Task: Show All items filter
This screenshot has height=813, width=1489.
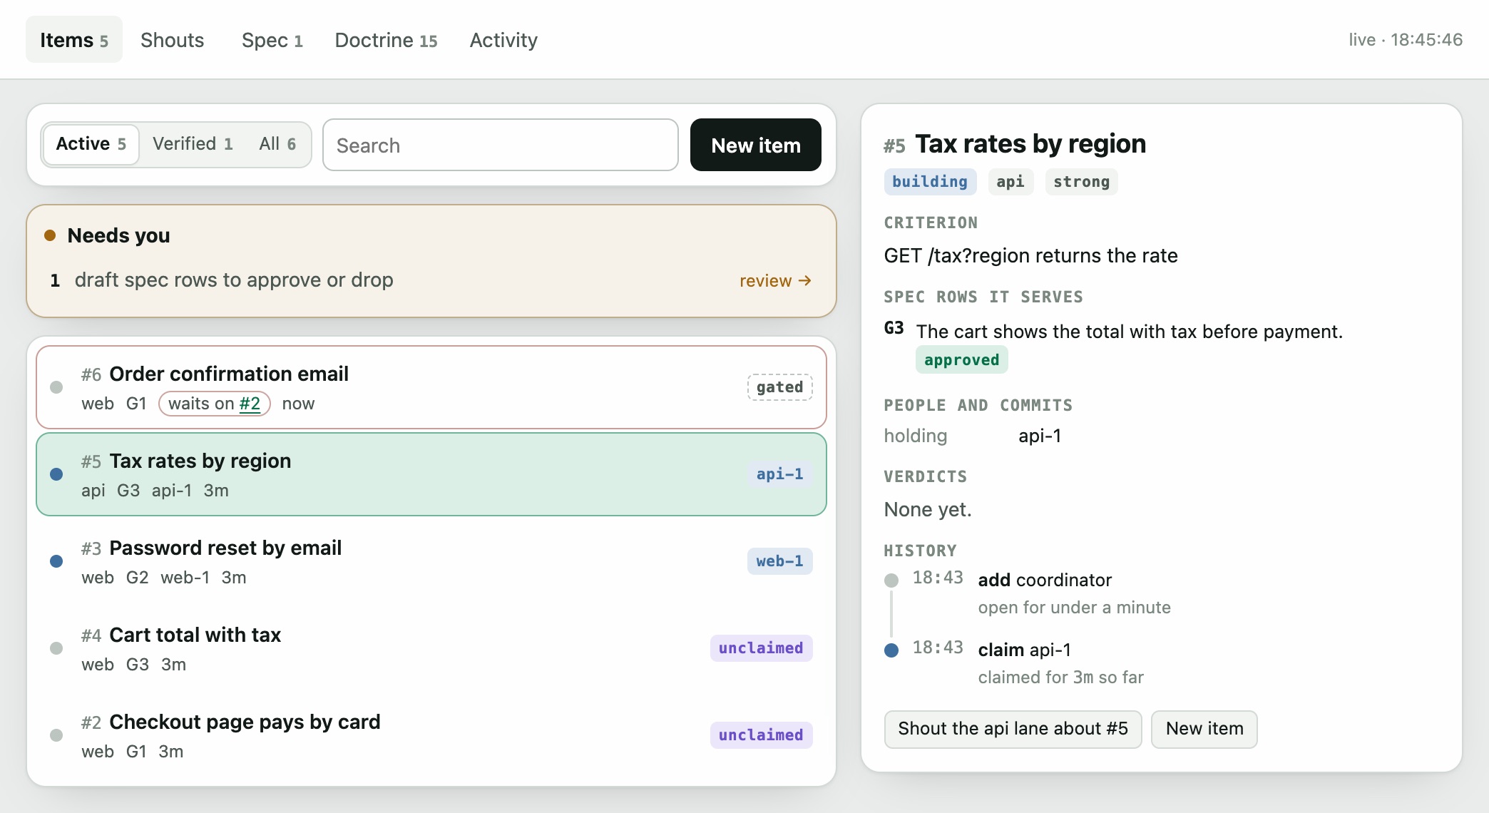Action: [277, 144]
